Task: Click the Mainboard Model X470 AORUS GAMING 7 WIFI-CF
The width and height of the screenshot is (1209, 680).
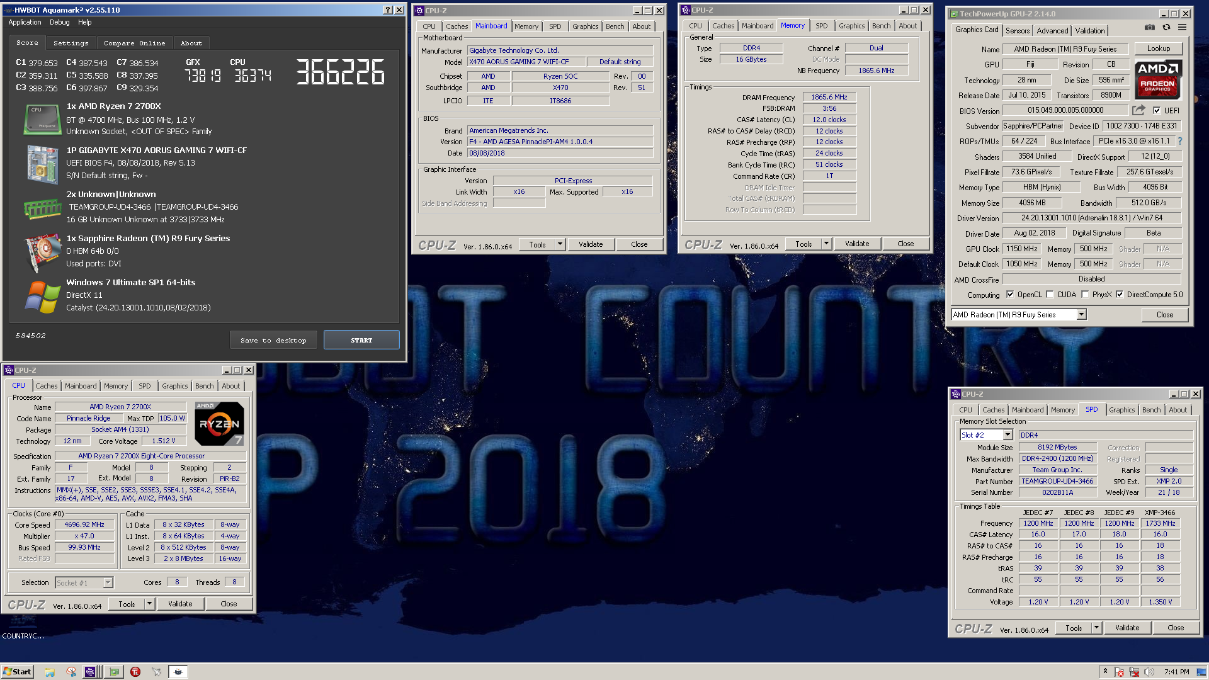Action: pyautogui.click(x=526, y=62)
